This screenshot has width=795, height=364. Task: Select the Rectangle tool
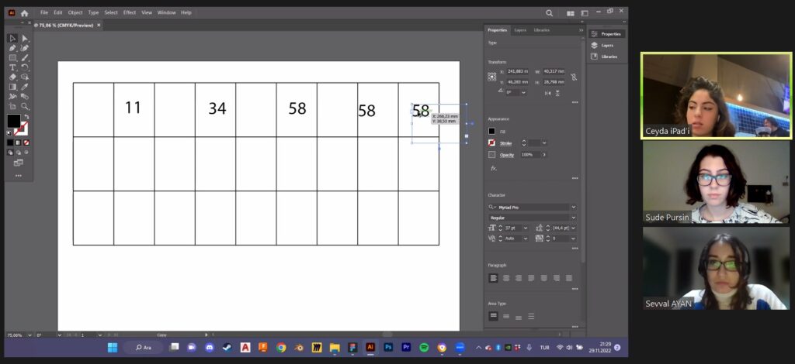point(12,58)
